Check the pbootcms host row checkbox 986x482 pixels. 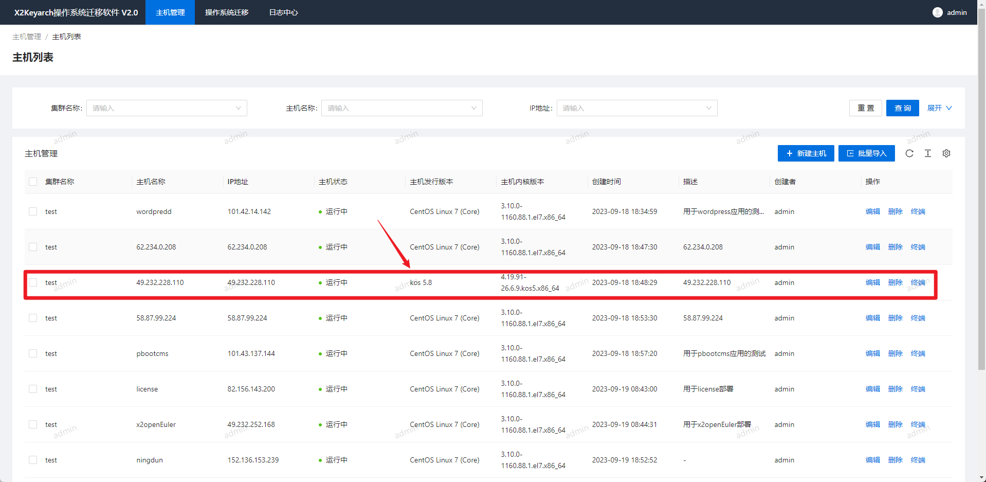[33, 353]
